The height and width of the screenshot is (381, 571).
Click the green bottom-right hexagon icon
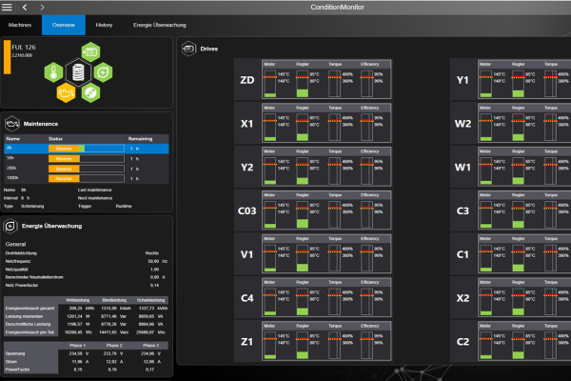coord(90,92)
